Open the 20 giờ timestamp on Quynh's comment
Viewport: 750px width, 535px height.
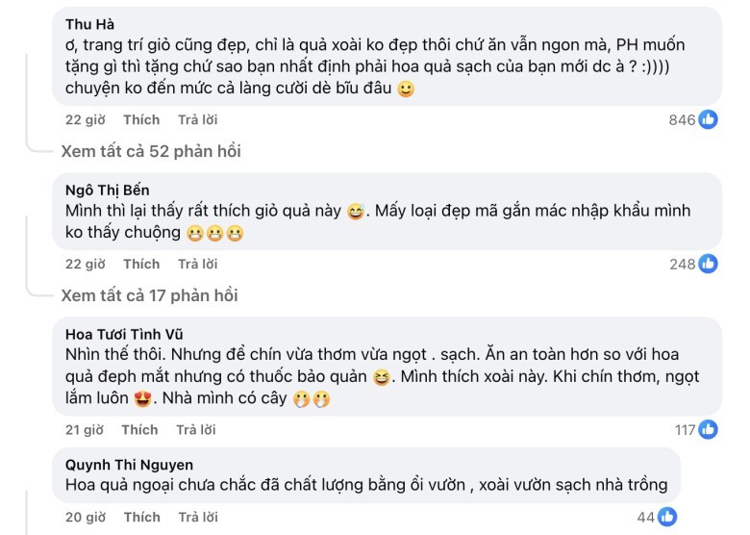tap(85, 518)
